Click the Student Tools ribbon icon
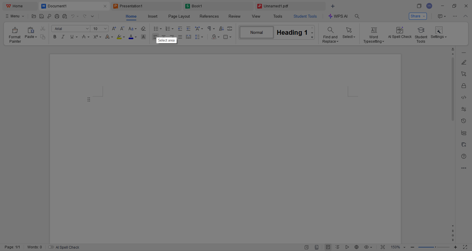Screen dimensions: 472x251 [421, 30]
